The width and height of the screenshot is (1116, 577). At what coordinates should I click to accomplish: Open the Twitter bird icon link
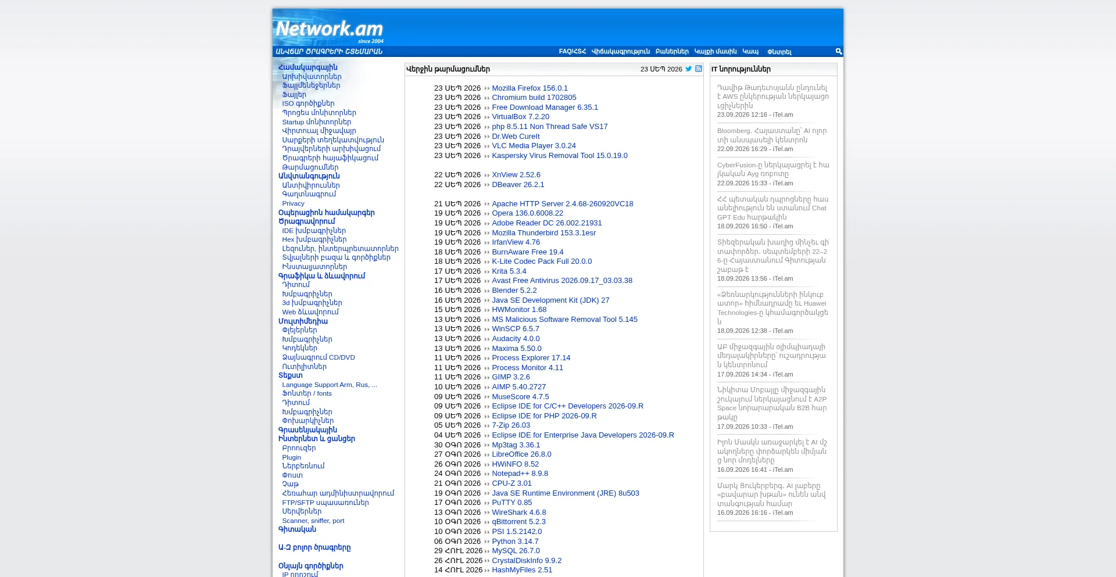click(x=689, y=69)
